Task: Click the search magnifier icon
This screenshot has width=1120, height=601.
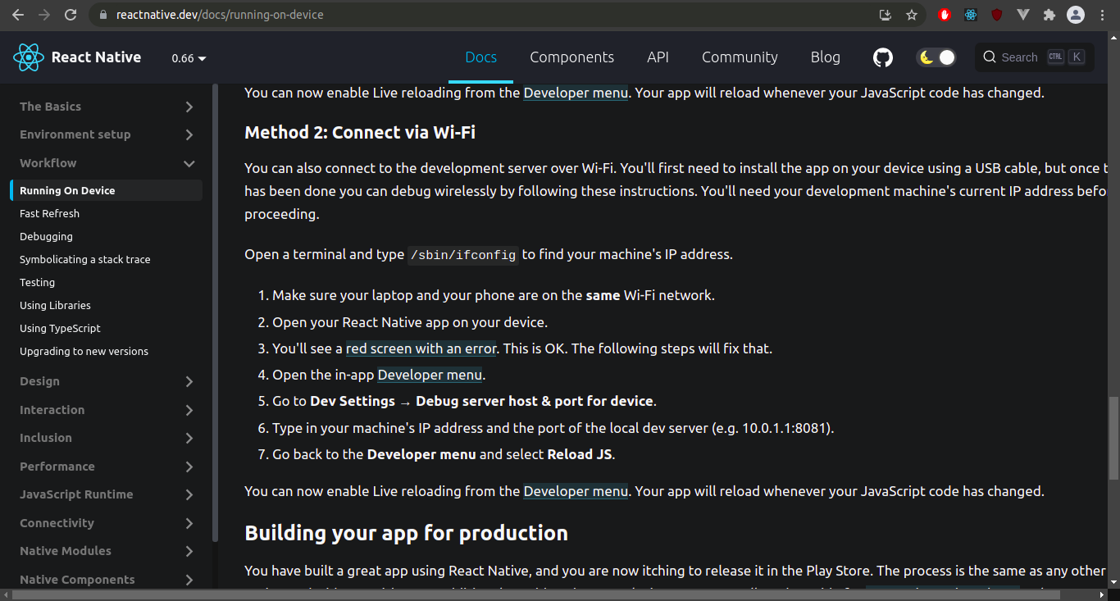Action: point(990,57)
